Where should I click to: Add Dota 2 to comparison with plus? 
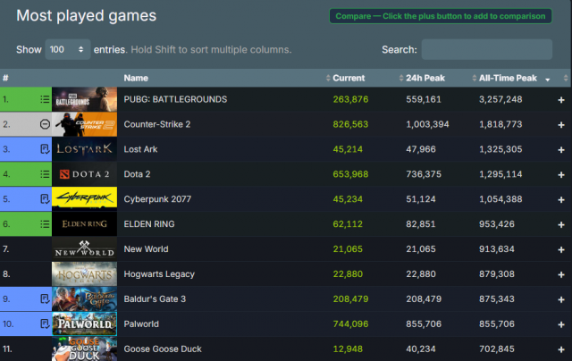pos(560,174)
